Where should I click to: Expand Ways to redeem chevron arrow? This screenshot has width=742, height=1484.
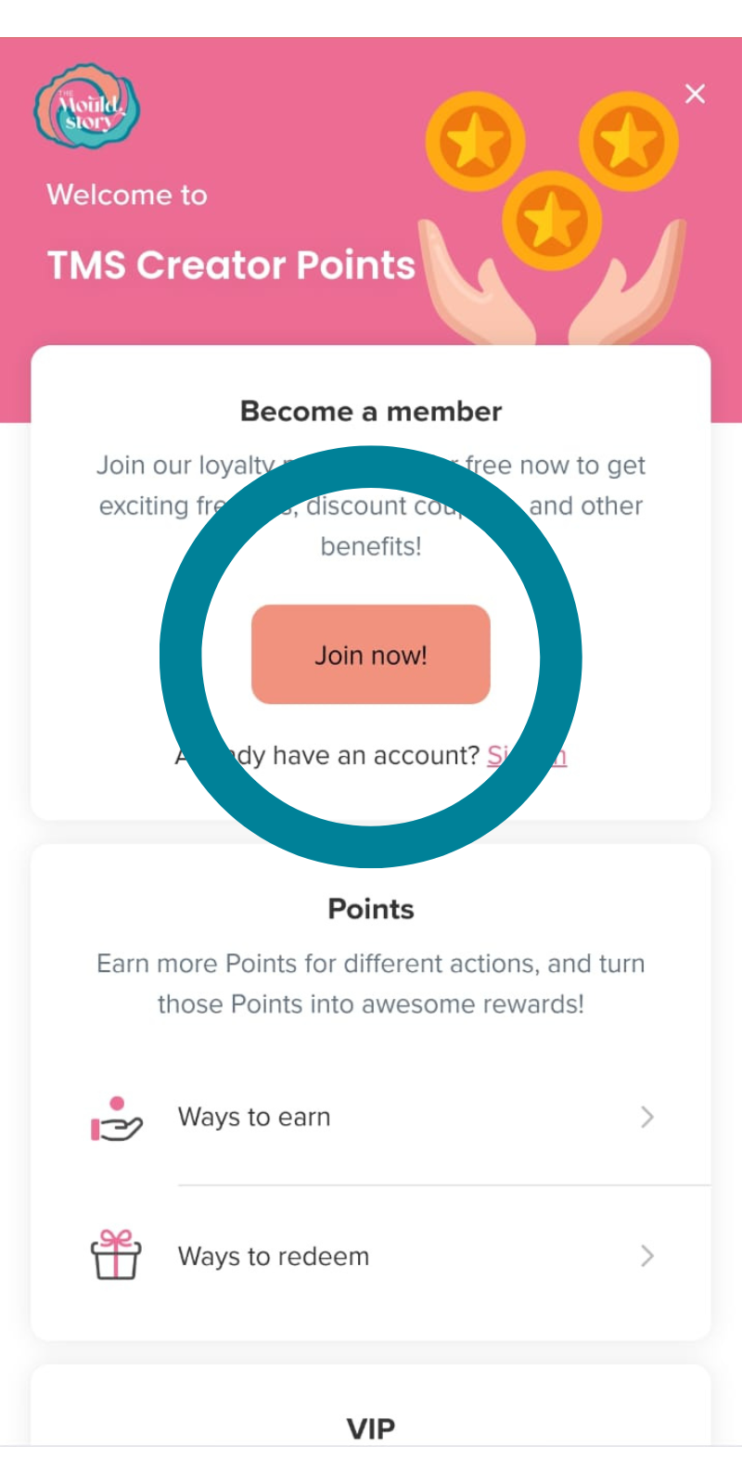click(x=647, y=1256)
